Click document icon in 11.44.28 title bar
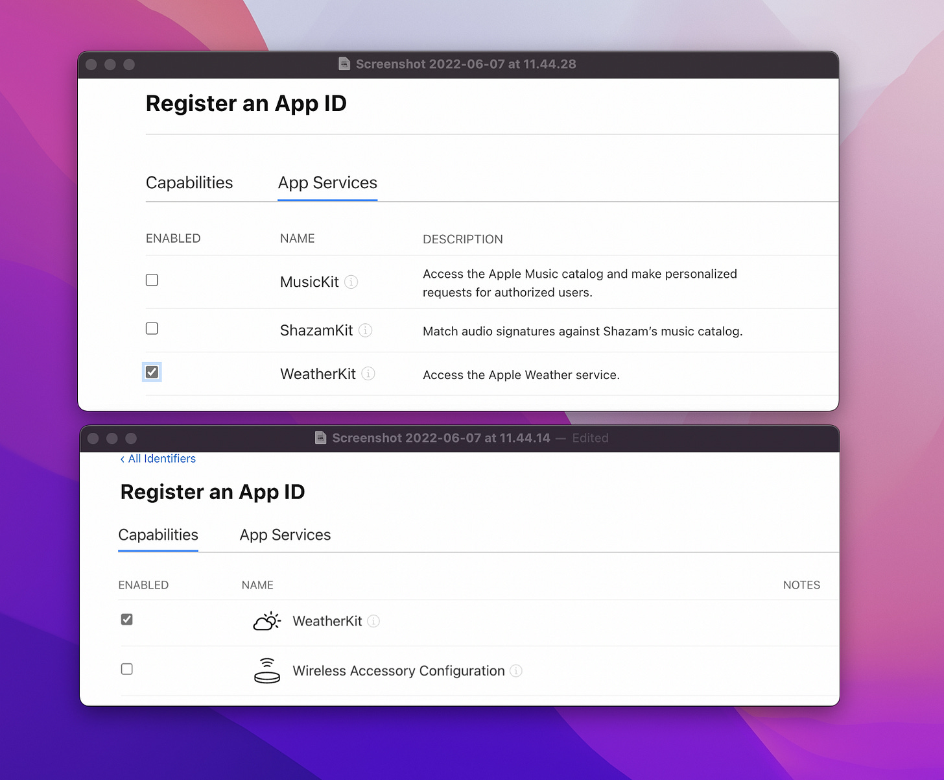944x780 pixels. coord(344,64)
